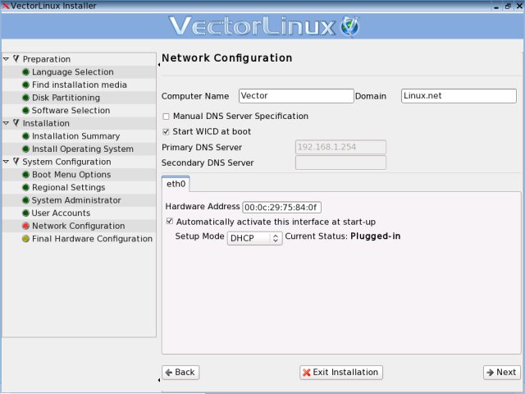The width and height of the screenshot is (525, 394).
Task: Click the green dot beside Boot Menu Options
Action: pos(25,175)
